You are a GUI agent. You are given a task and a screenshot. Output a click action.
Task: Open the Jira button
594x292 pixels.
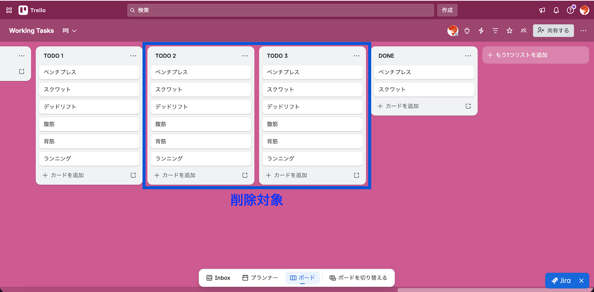[x=561, y=281]
